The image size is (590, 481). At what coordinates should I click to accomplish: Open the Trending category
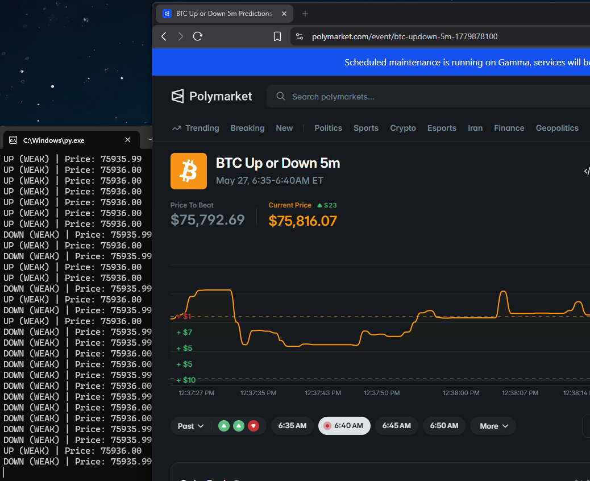point(196,128)
